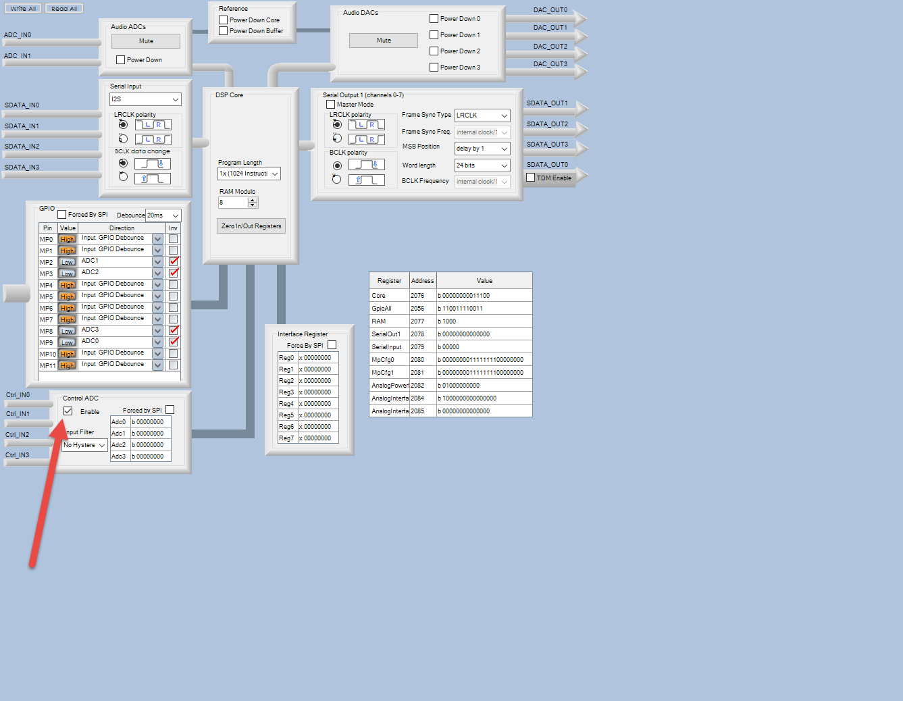Toggle the Inv checkbox for MP2

click(x=174, y=261)
